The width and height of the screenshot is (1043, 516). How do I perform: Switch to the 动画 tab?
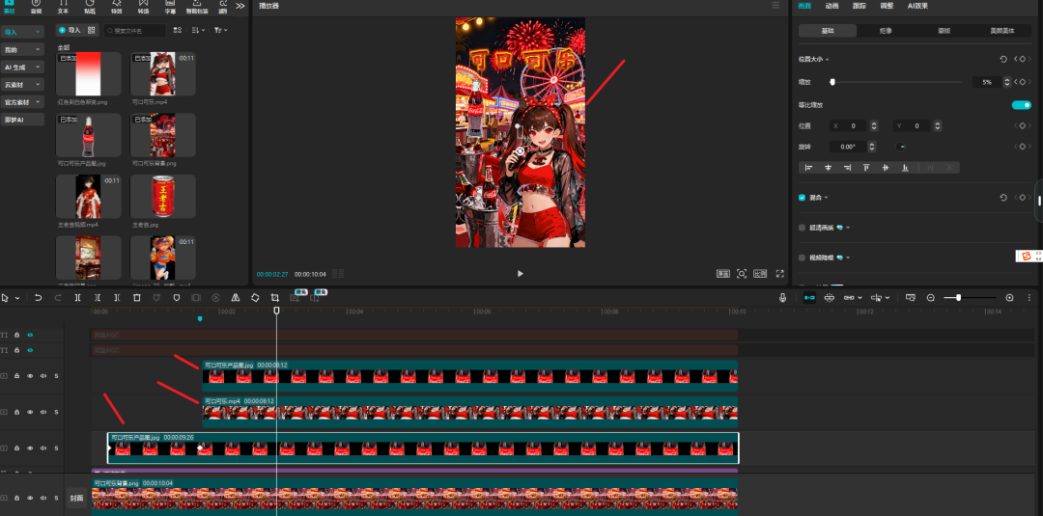pos(832,6)
